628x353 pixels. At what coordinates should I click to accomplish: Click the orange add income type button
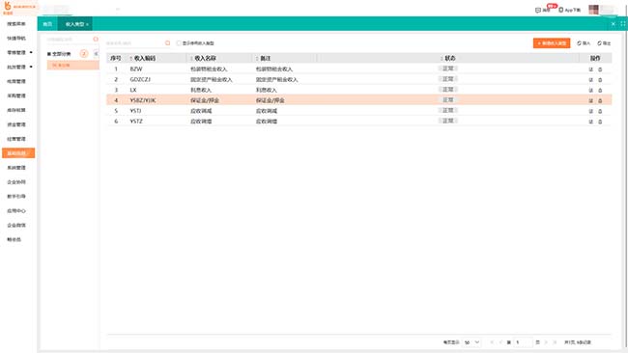tap(552, 43)
